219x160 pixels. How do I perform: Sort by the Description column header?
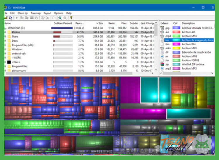[x=188, y=23]
